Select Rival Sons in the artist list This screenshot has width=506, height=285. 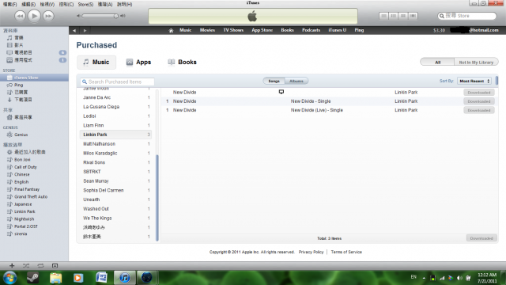tap(115, 162)
